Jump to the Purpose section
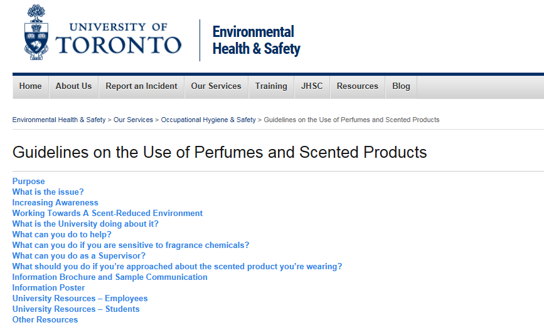Image resolution: width=544 pixels, height=330 pixels. [x=29, y=182]
